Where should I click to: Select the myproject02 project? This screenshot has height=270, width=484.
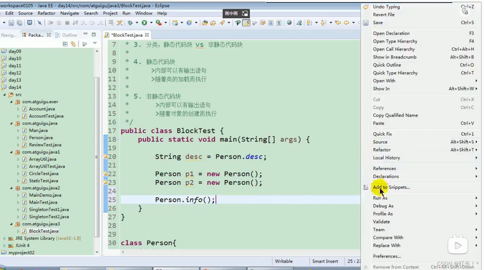21,252
